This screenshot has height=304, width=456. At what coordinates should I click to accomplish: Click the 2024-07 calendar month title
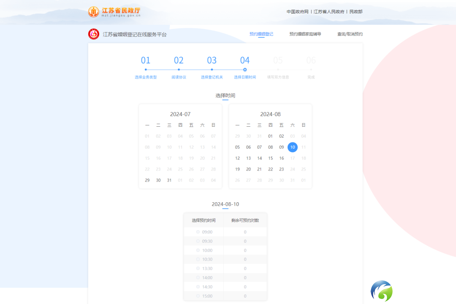tap(180, 114)
